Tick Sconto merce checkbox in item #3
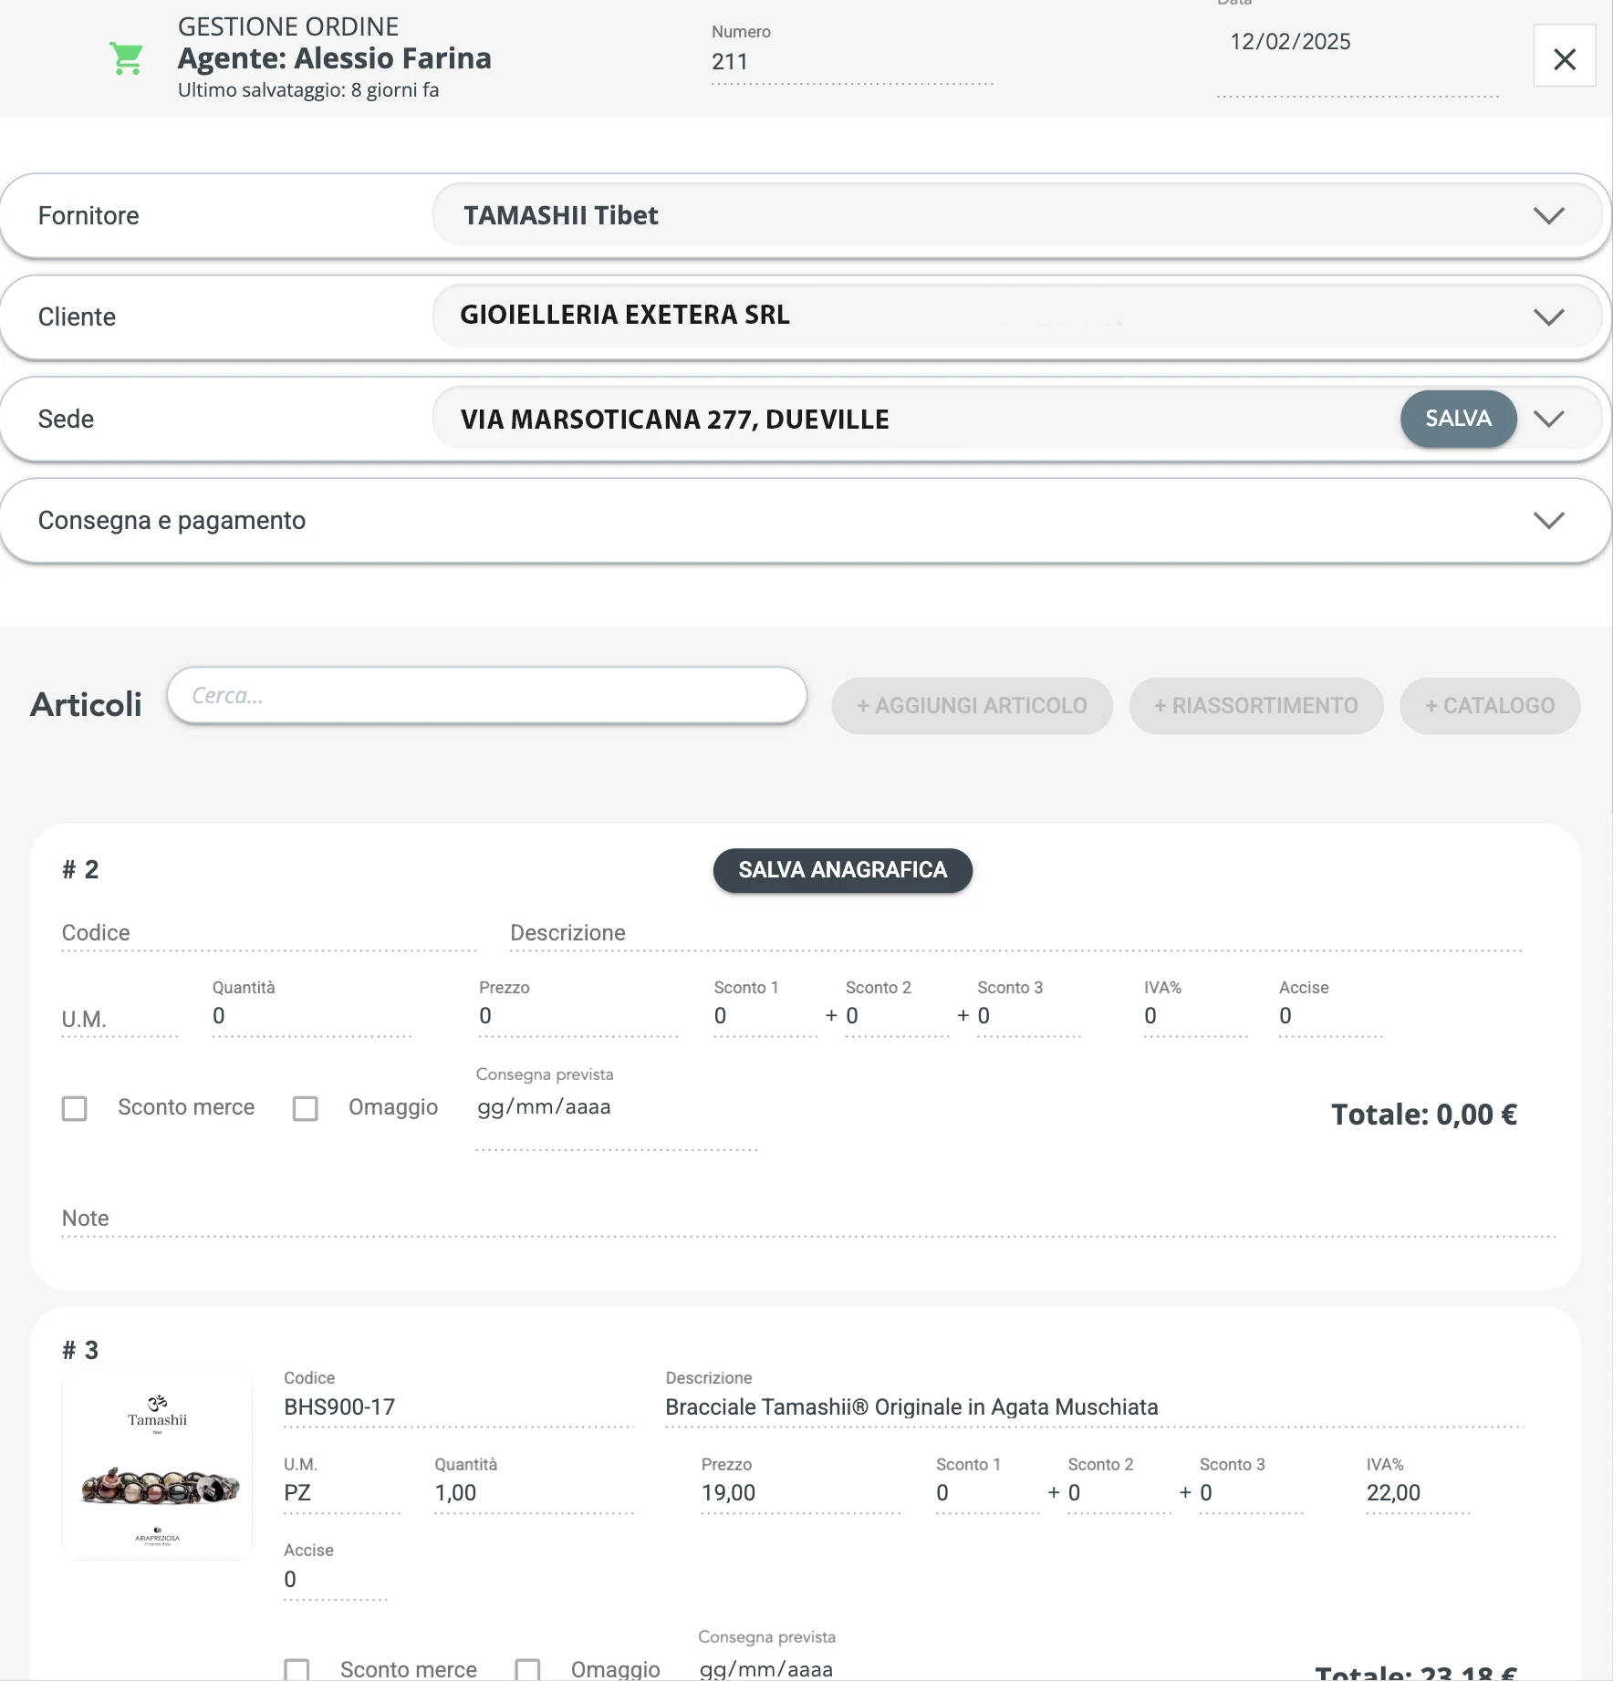 297,1669
